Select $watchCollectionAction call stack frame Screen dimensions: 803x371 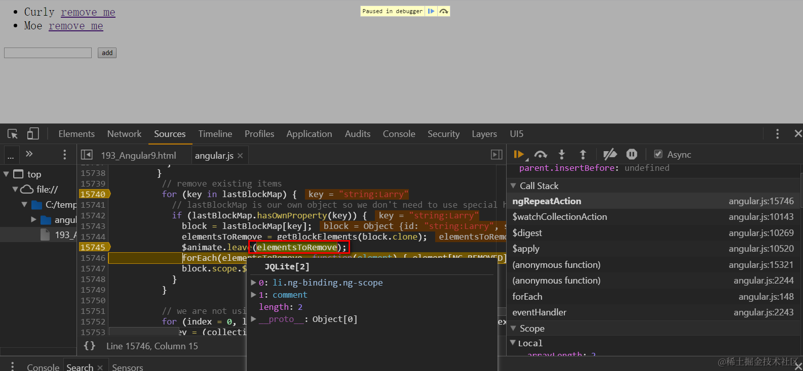coord(653,217)
